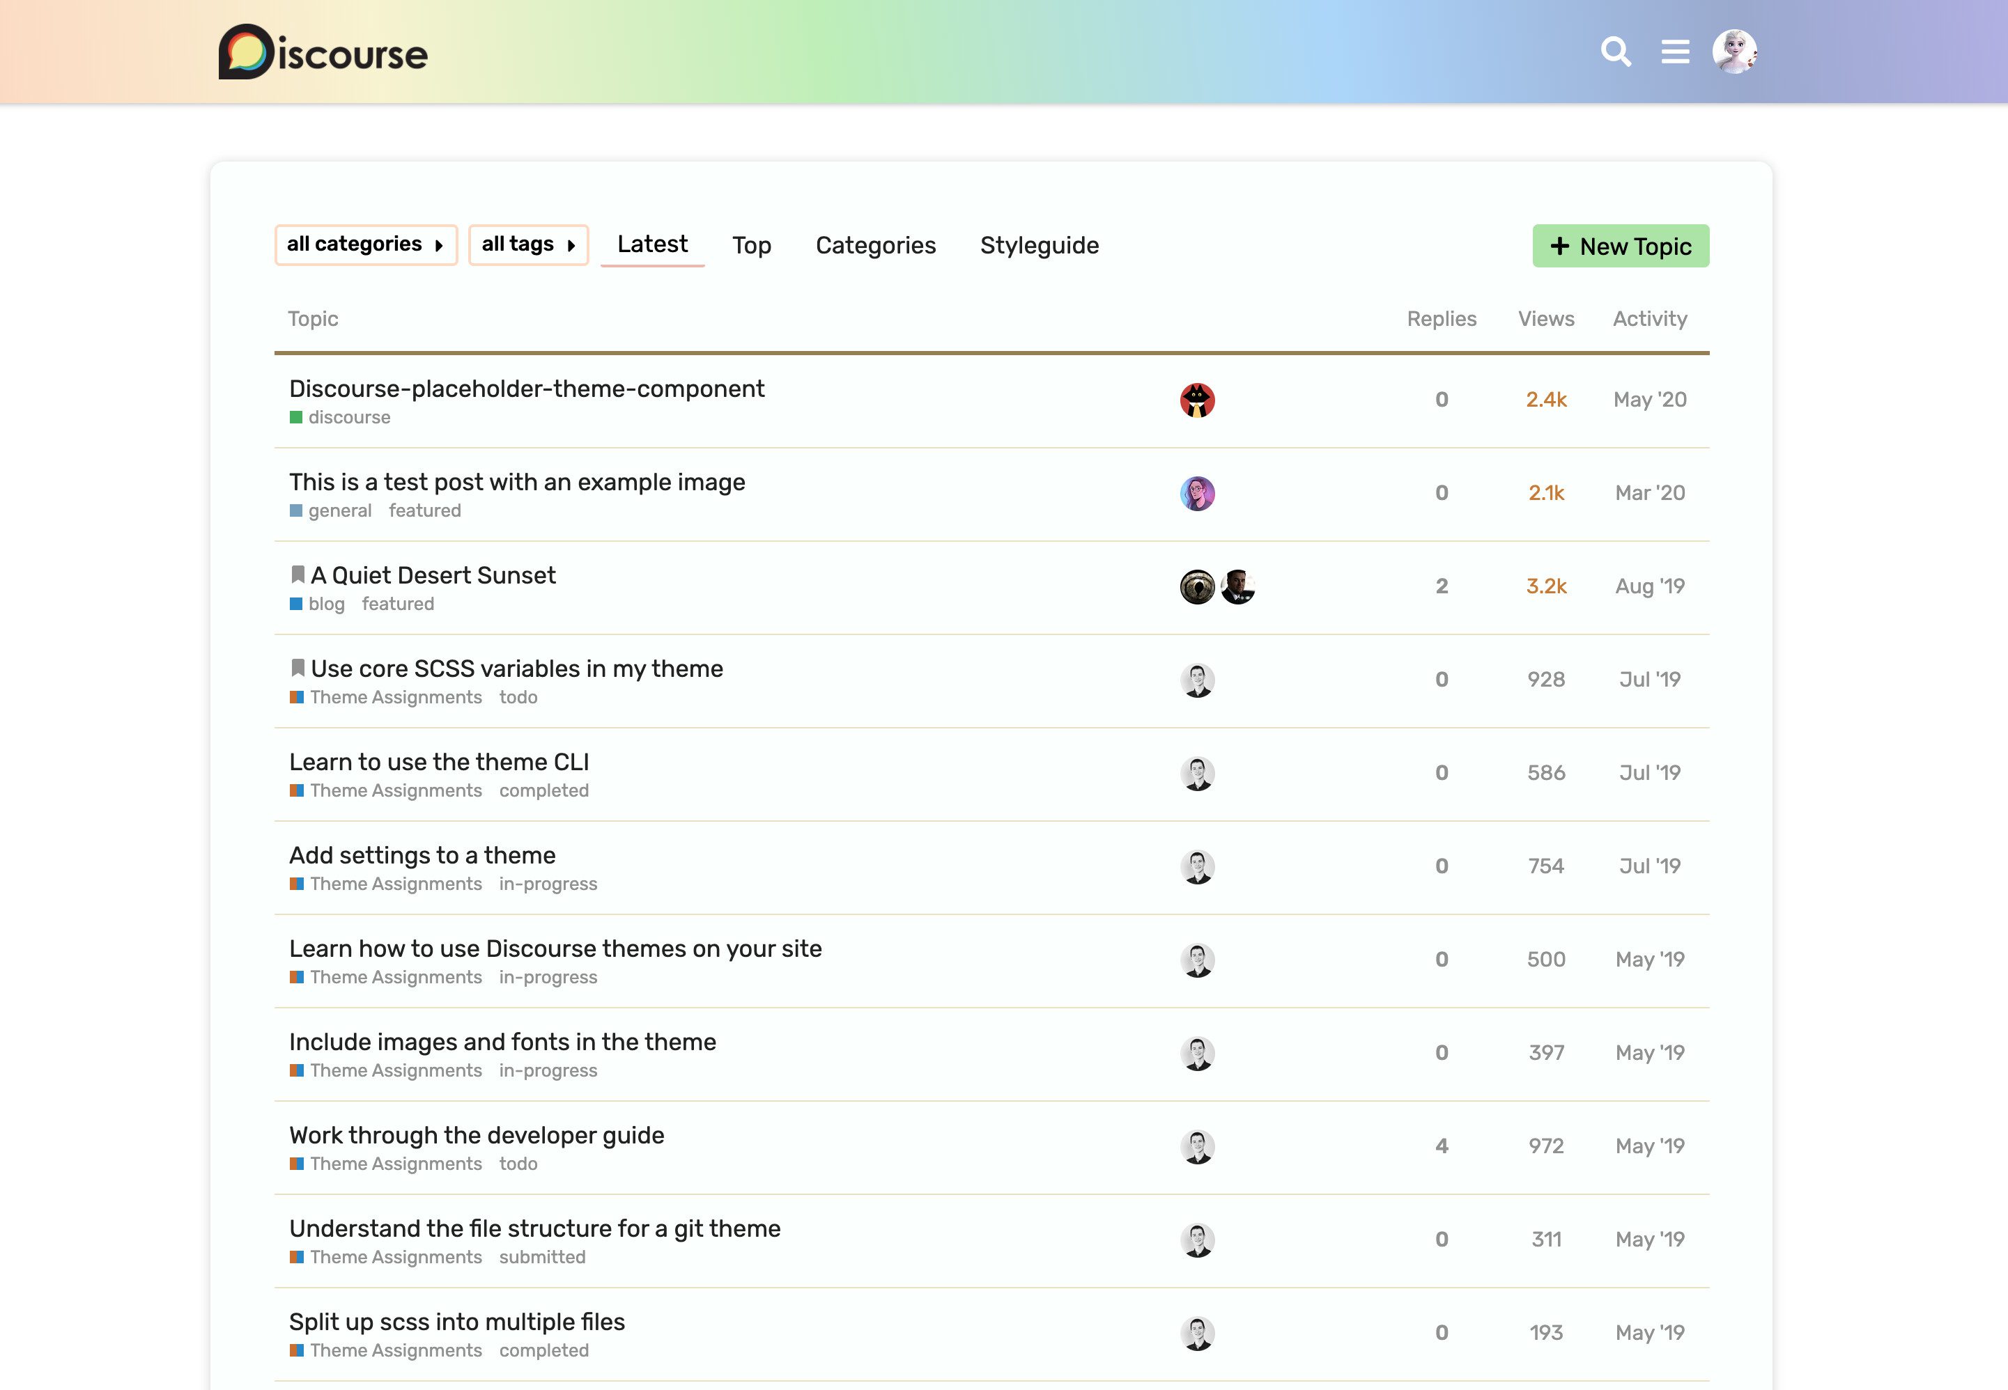Open the Styleguide tab

pos(1038,246)
